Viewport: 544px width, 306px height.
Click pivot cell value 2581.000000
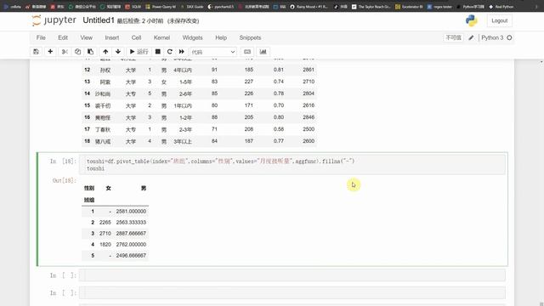pyautogui.click(x=131, y=212)
